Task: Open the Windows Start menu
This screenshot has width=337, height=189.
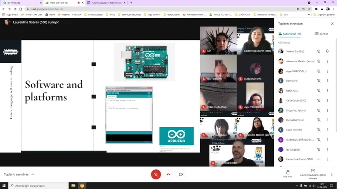Action: pyautogui.click(x=4, y=186)
